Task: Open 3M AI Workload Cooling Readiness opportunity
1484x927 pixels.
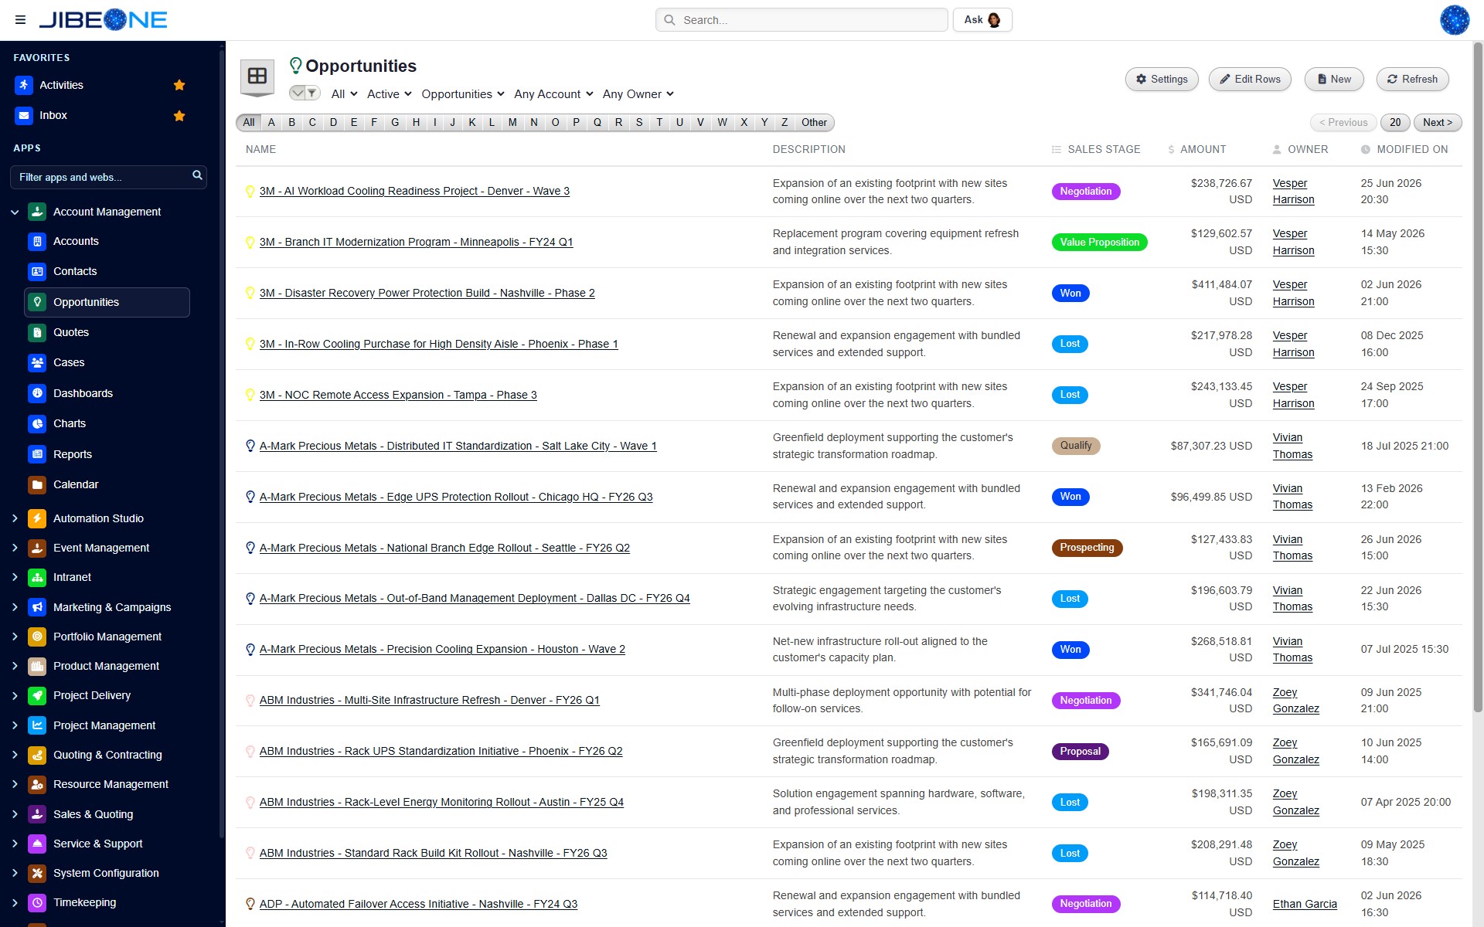Action: click(414, 191)
